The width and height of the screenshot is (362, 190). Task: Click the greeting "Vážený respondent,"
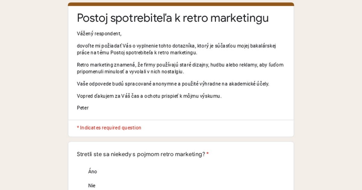pos(99,33)
